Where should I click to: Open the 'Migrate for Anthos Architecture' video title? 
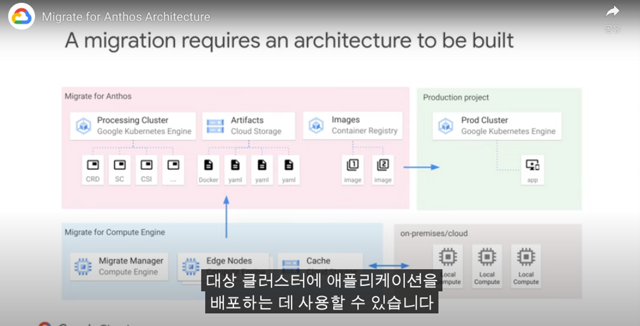pos(126,17)
